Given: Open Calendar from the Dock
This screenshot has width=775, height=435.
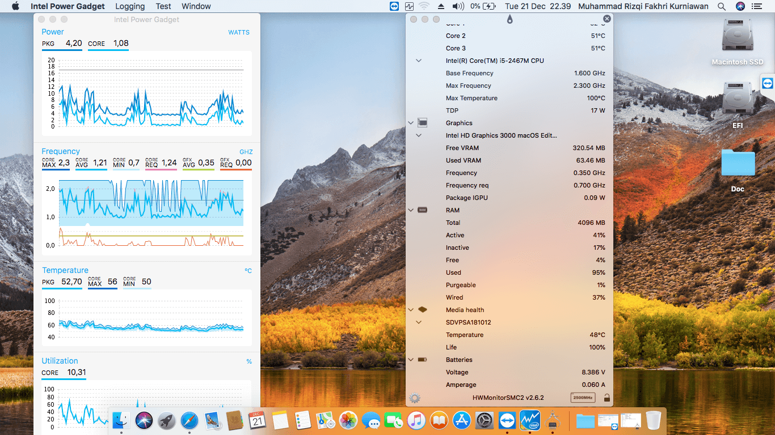Looking at the screenshot, I should (x=258, y=420).
